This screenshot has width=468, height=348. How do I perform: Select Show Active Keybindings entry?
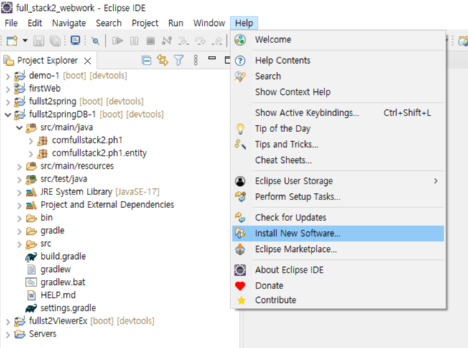(338, 113)
